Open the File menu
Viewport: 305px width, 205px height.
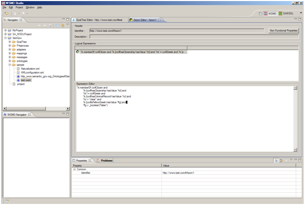(4, 7)
